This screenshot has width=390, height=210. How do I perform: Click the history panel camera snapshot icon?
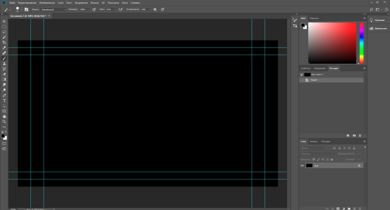354,135
